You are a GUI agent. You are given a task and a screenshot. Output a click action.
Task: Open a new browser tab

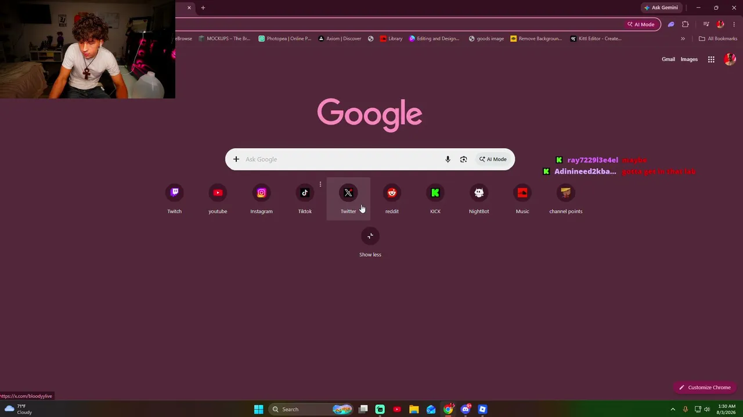point(203,8)
